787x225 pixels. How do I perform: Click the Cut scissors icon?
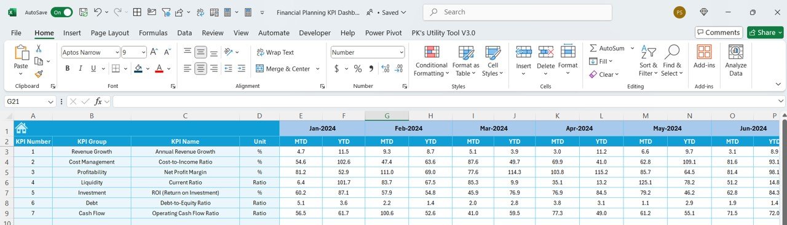[38, 49]
